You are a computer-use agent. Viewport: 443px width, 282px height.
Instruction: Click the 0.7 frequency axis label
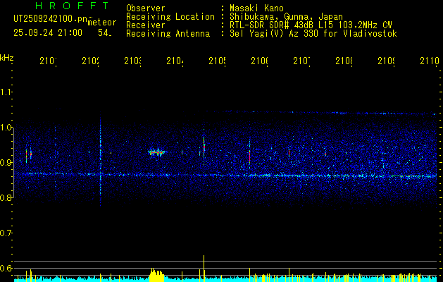point(6,233)
